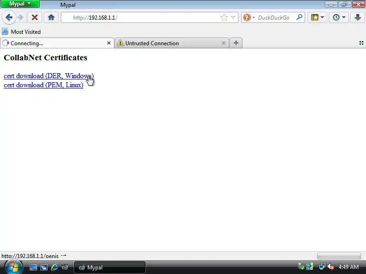Go back to the previous page
This screenshot has height=274, width=366.
coord(9,17)
